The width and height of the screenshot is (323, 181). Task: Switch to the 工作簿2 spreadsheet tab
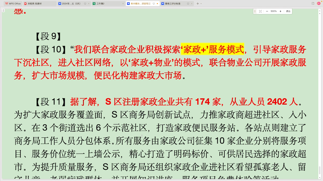pyautogui.click(x=108, y=4)
